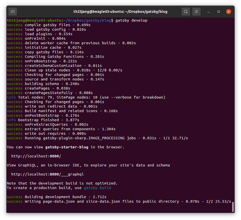Click the 'View GraphiQL' description line
The image size is (241, 220).
(88, 165)
